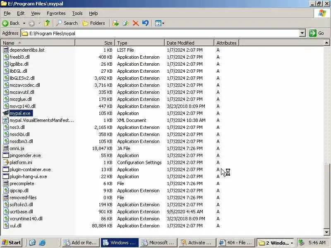Switch to the 404 - File taskbar window
331x248 pixels.
tap(236, 243)
